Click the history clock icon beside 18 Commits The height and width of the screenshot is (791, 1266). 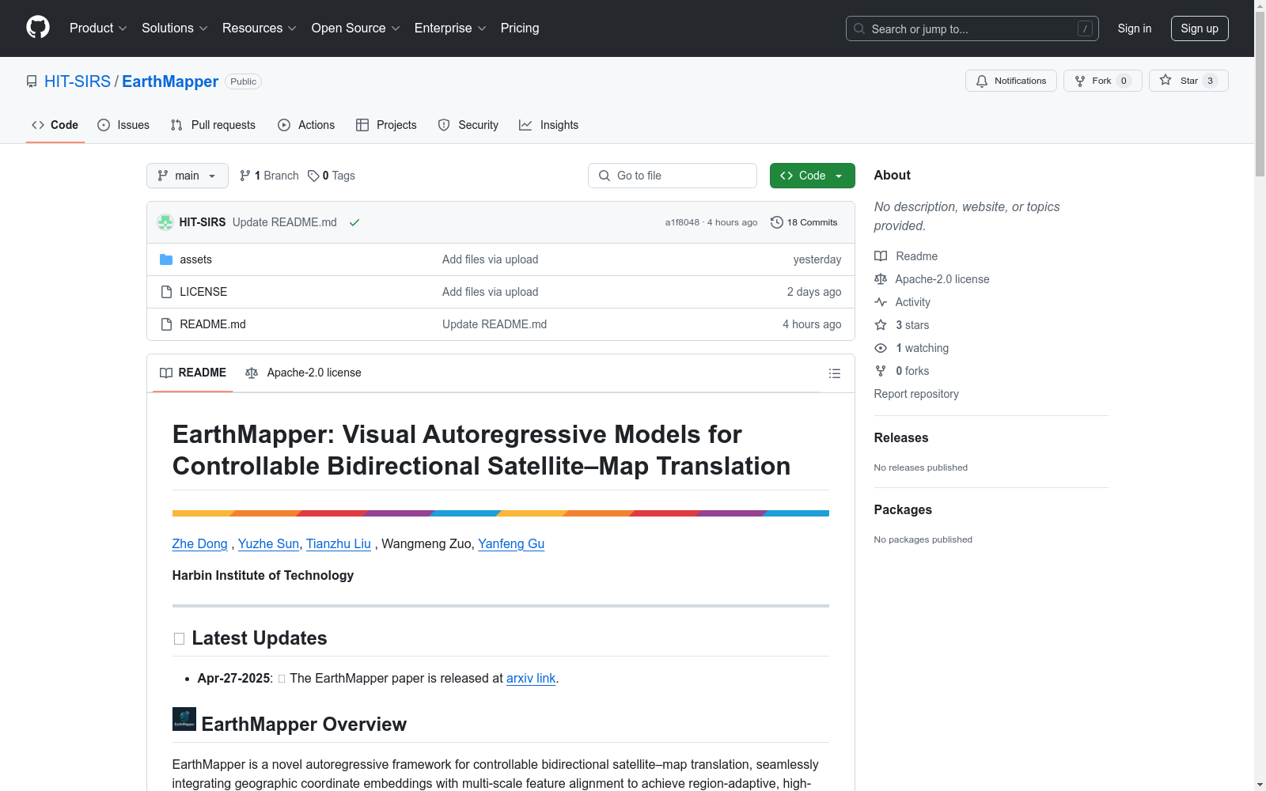(777, 222)
